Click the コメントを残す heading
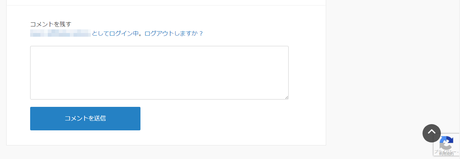The image size is (460, 159). (x=51, y=24)
